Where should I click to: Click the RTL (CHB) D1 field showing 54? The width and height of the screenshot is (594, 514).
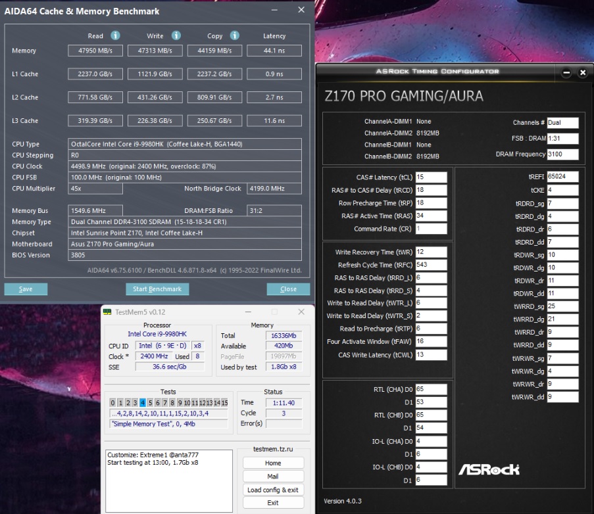pos(431,428)
